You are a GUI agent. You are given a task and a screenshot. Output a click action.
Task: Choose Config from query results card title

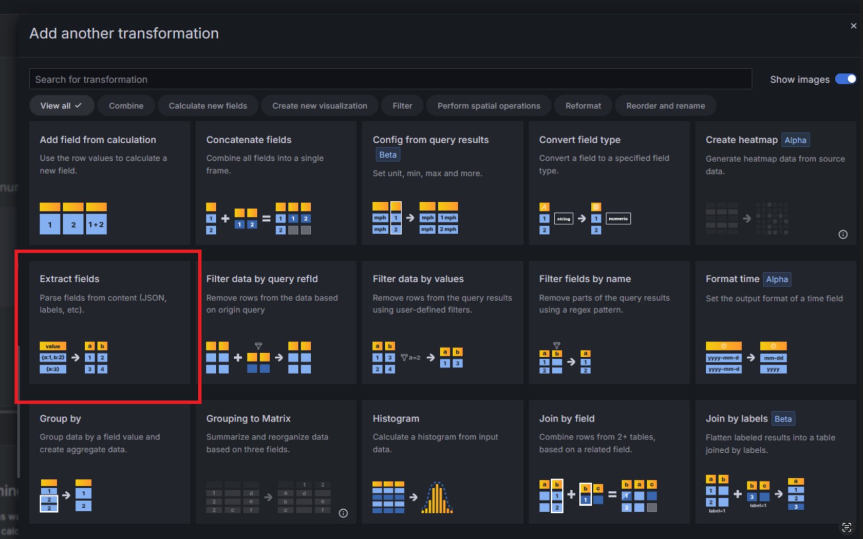430,140
